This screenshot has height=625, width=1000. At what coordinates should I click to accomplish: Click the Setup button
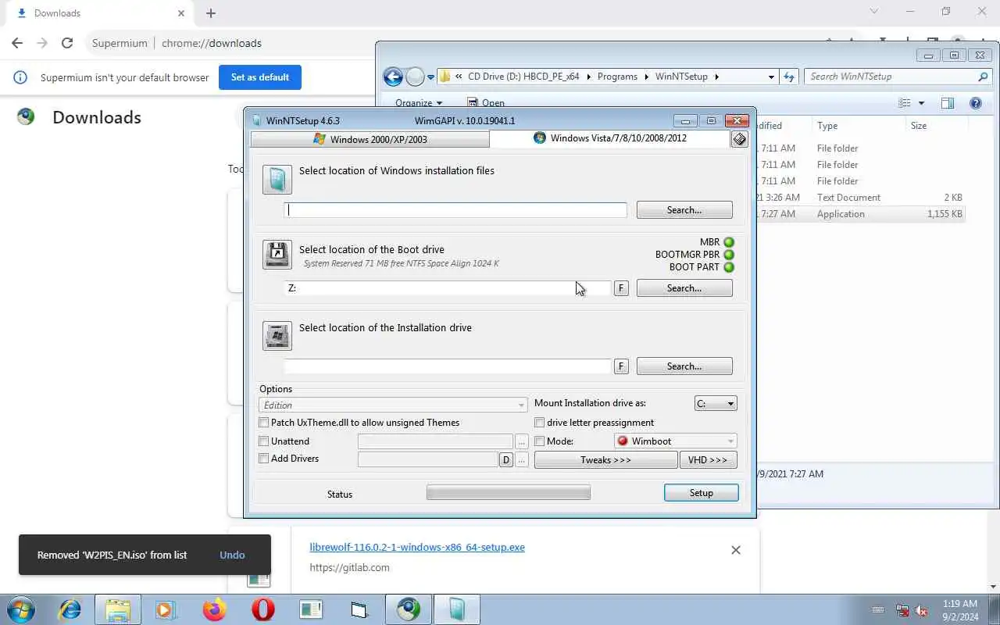(701, 493)
